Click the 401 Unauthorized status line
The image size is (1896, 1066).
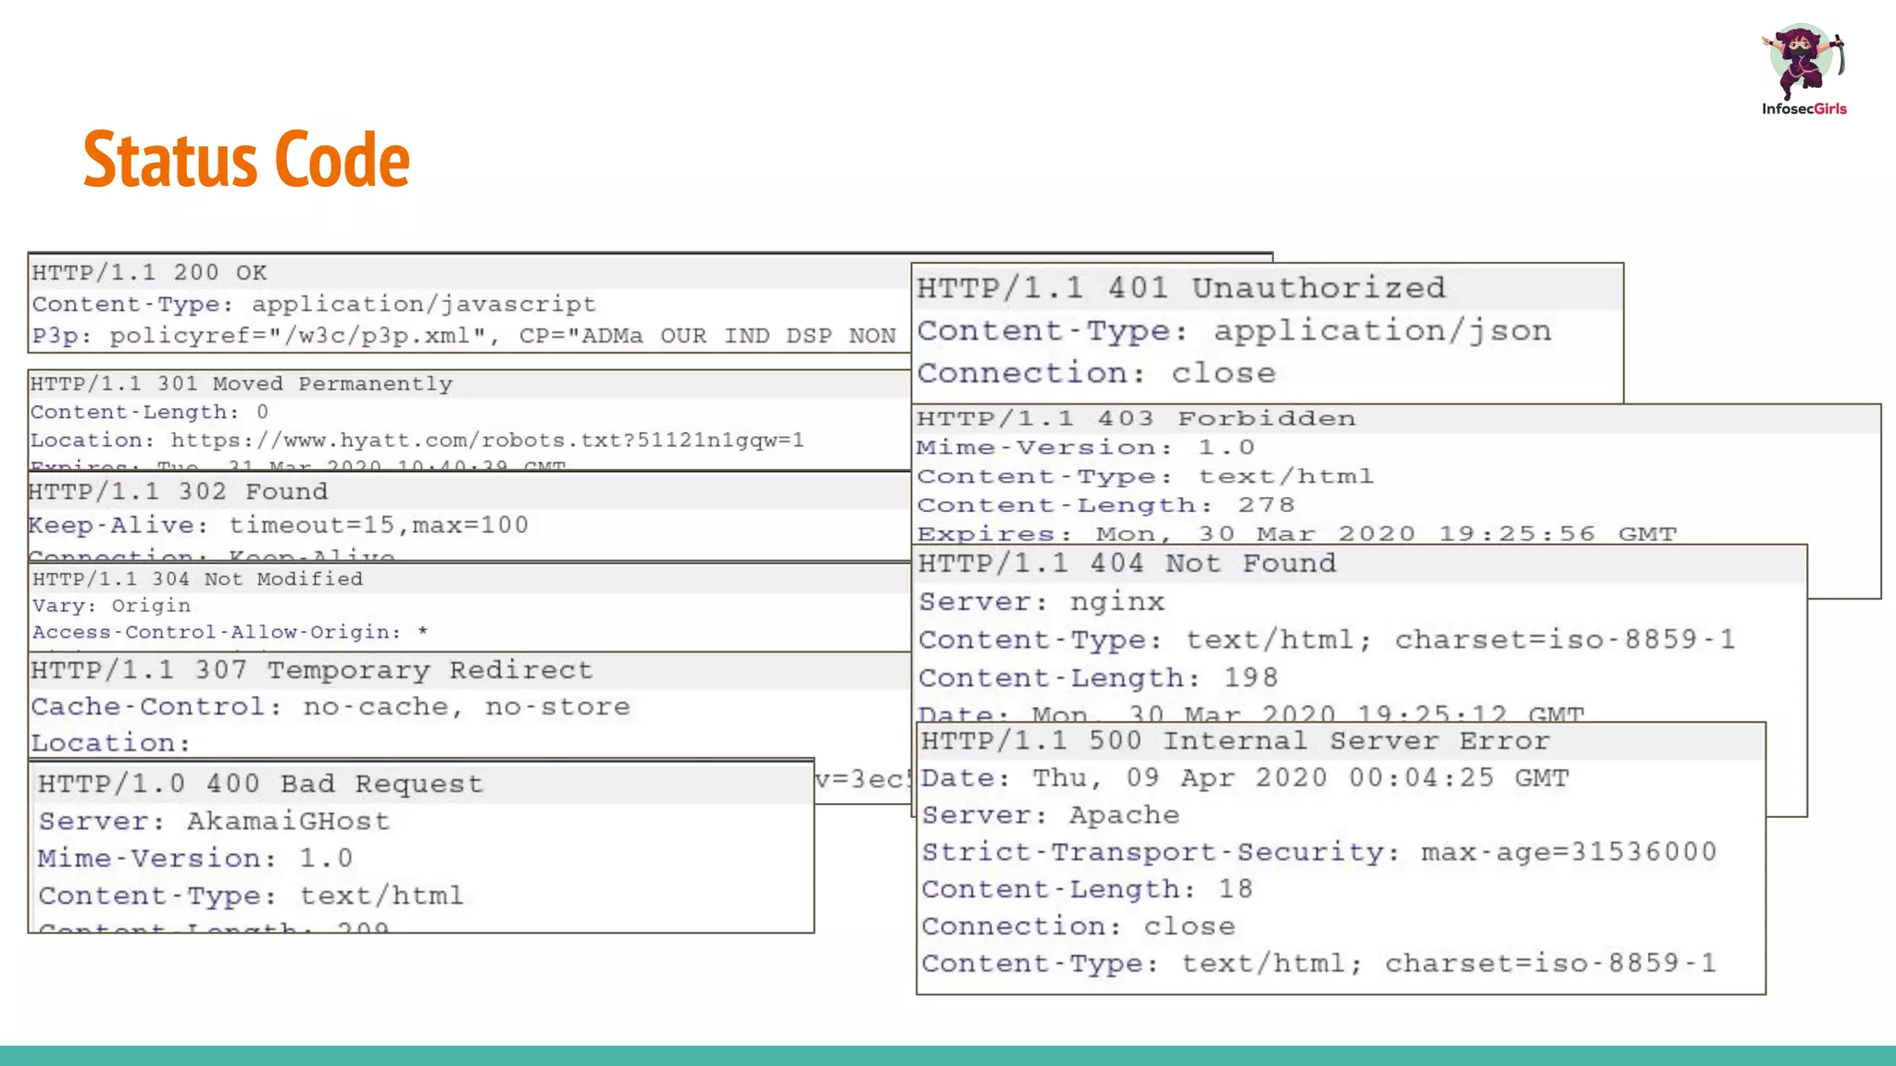(x=1180, y=288)
